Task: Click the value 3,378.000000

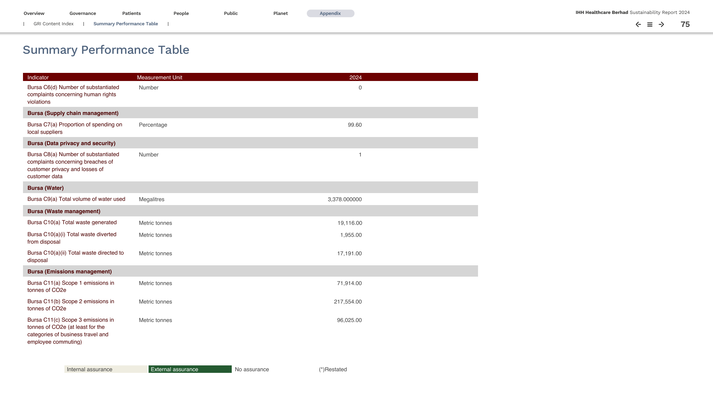Action: [x=345, y=199]
